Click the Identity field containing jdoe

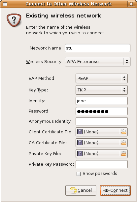click(x=102, y=101)
